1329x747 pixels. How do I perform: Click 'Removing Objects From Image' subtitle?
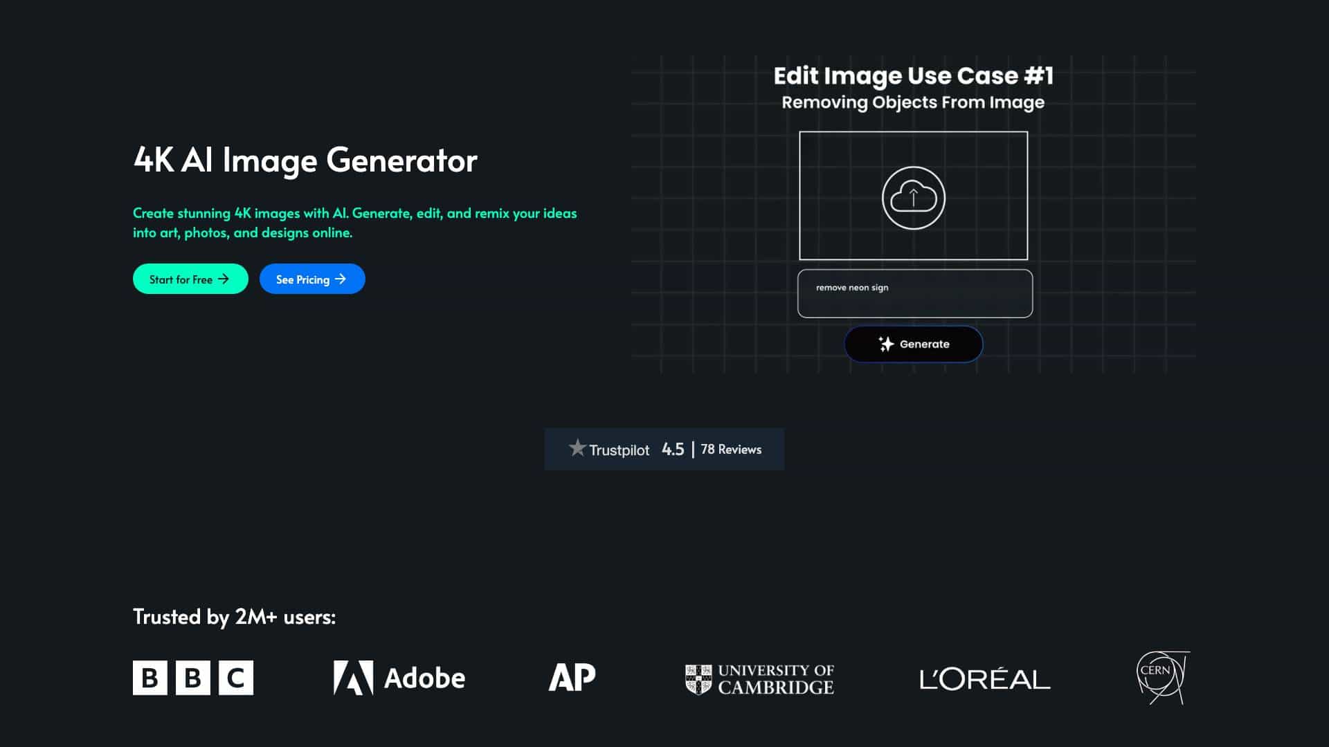pos(913,102)
